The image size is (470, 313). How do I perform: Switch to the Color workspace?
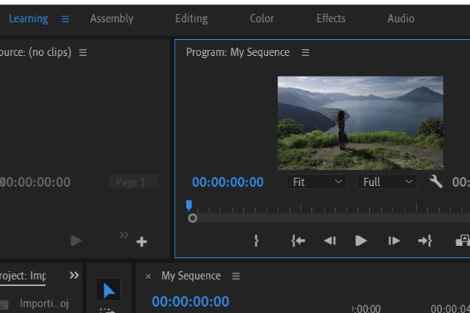262,19
